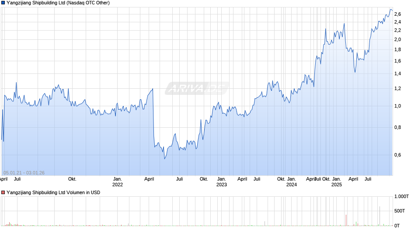This screenshot has width=411, height=230.
Task: Click the 1,8 price axis label
Action: click(397, 49)
